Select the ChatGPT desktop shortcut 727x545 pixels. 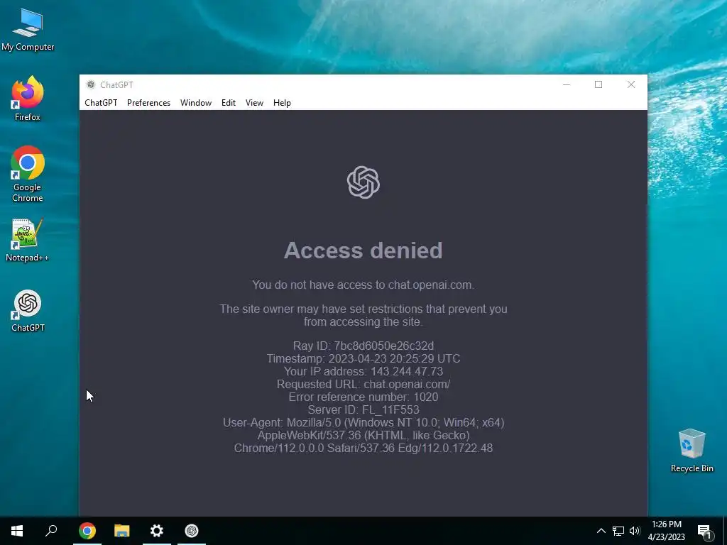point(28,311)
